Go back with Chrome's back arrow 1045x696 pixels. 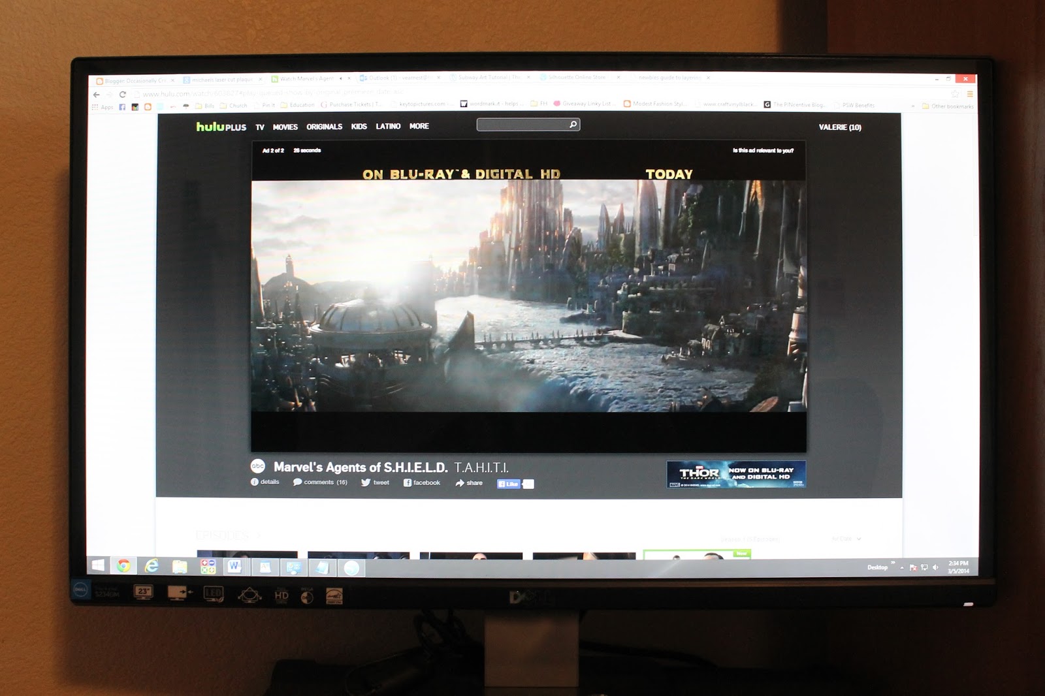pyautogui.click(x=97, y=94)
